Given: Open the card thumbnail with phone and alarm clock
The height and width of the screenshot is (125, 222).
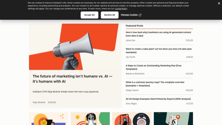Looking at the screenshot, I should click(x=132, y=119).
